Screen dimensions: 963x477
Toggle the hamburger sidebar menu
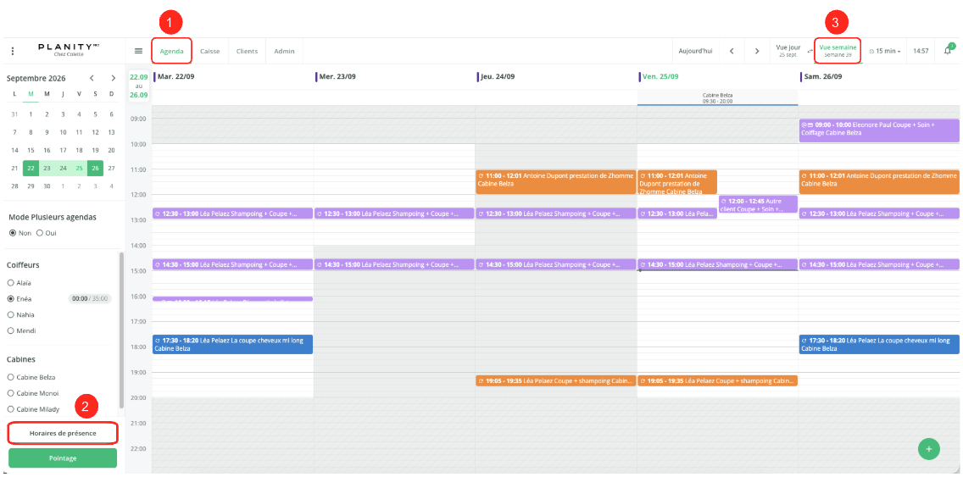[139, 51]
